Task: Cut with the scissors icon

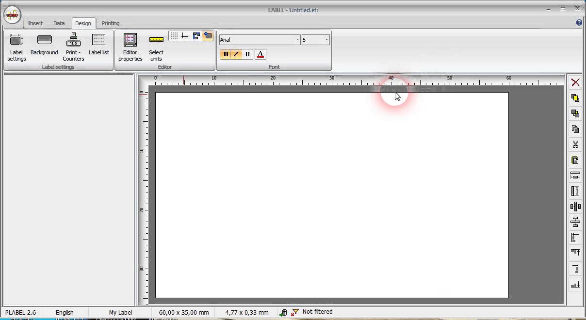Action: coord(575,144)
